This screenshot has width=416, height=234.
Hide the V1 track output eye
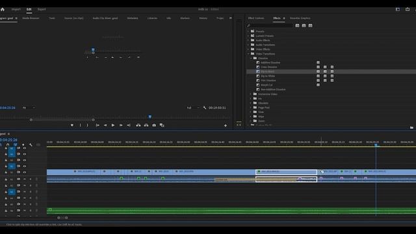(x=25, y=172)
